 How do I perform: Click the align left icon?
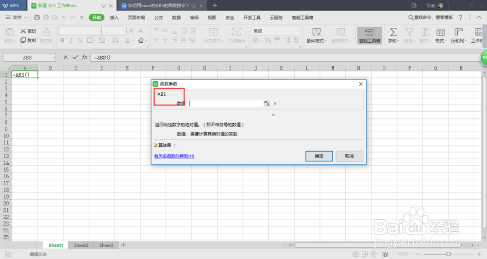156,40
